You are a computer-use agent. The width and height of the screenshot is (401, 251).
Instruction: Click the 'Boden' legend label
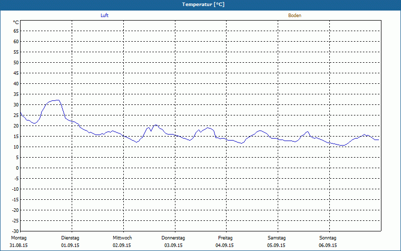pyautogui.click(x=295, y=16)
